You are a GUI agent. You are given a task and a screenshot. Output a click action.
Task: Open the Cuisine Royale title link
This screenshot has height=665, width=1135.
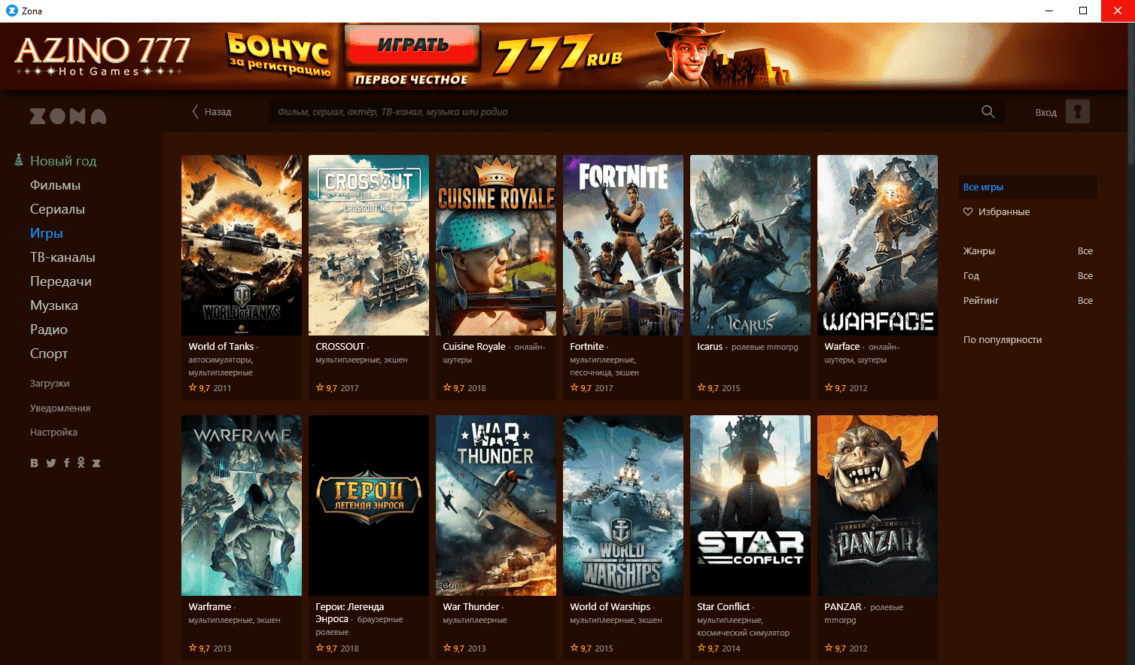[x=474, y=347]
